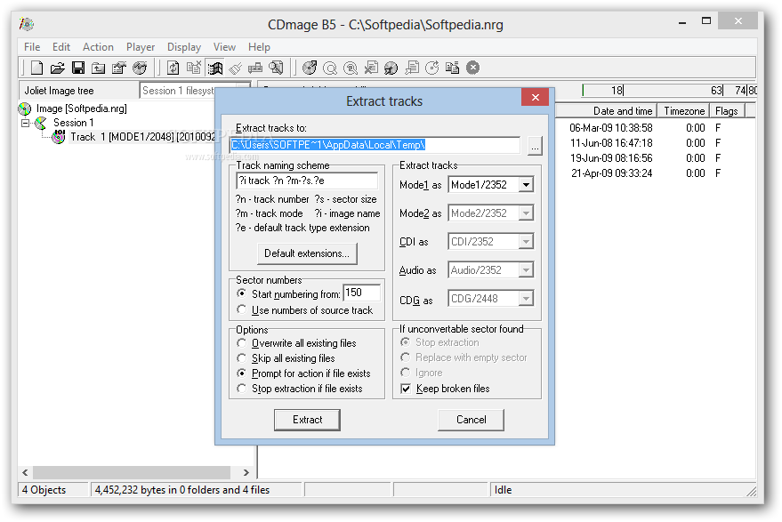This screenshot has height=522, width=782.
Task: Open the Audio as dropdown
Action: point(526,270)
